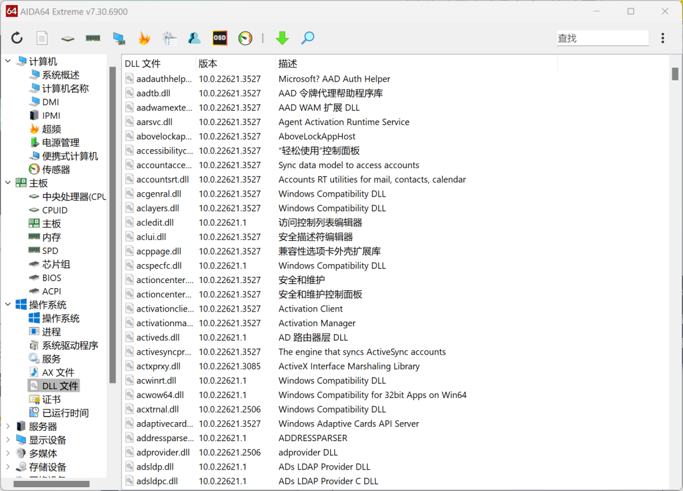Select the acgenral.dll row
The image size is (683, 491).
pos(395,194)
